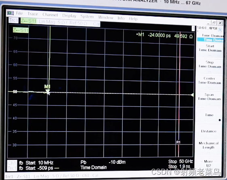Open the Window menu
The width and height of the screenshot is (227, 180).
pos(106,17)
